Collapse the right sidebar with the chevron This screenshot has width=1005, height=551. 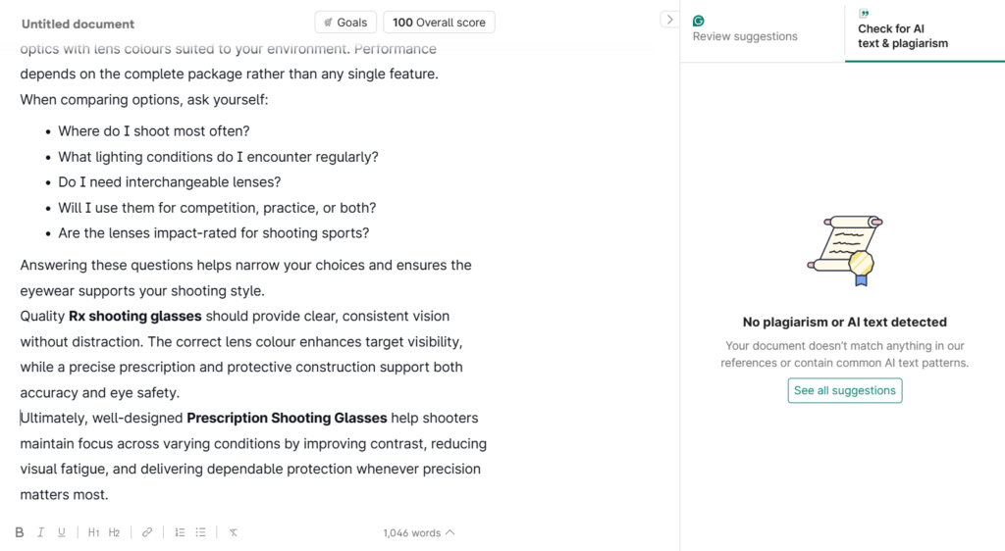[669, 20]
